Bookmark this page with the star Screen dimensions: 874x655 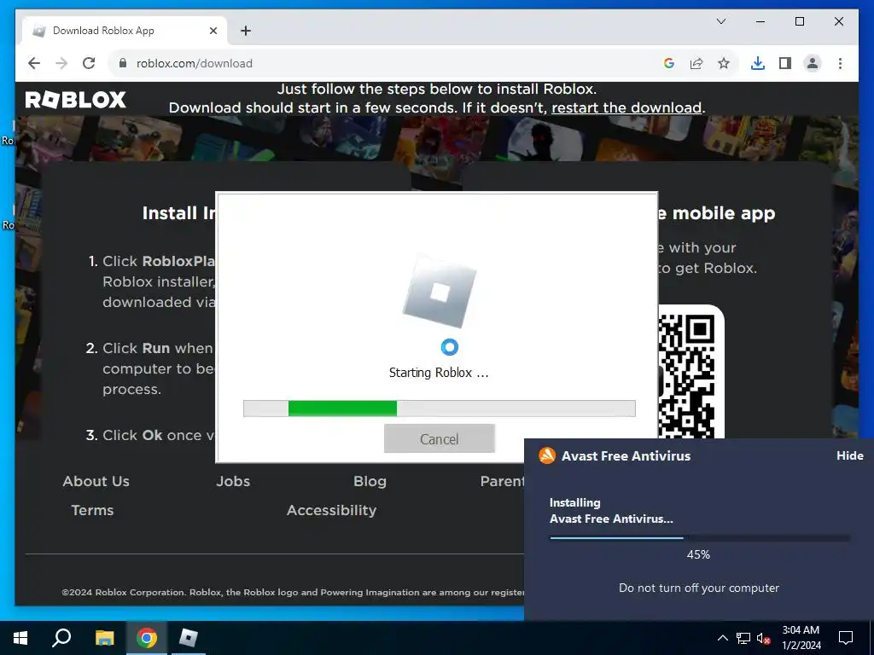point(724,63)
